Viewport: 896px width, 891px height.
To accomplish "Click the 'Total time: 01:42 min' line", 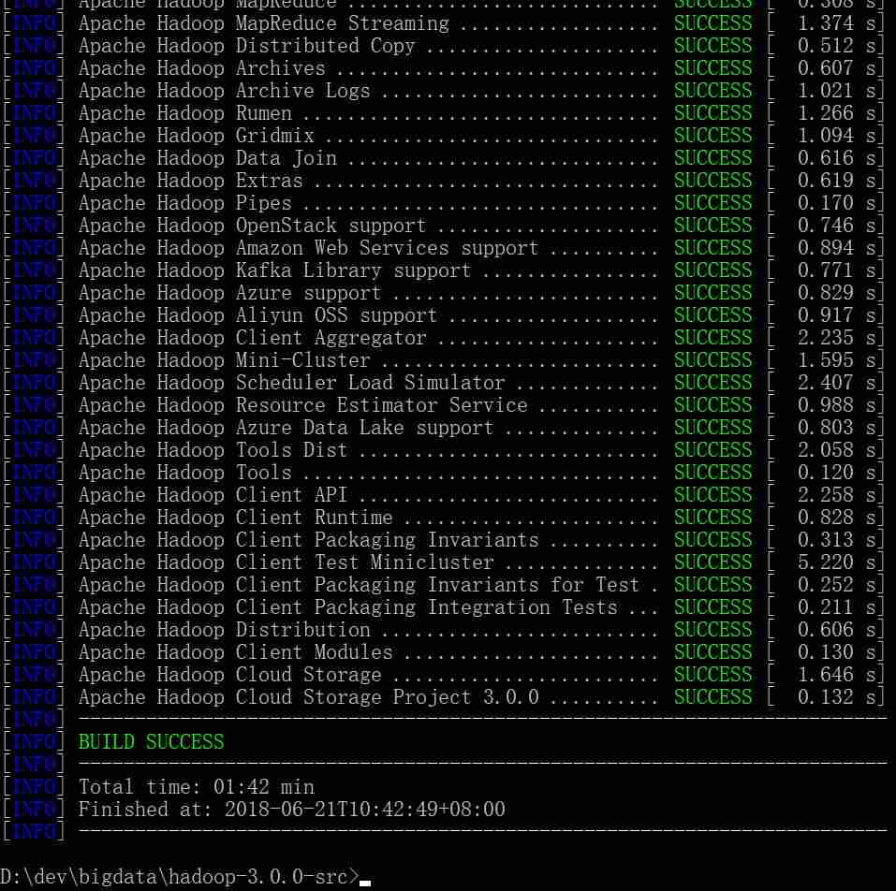I will point(197,787).
